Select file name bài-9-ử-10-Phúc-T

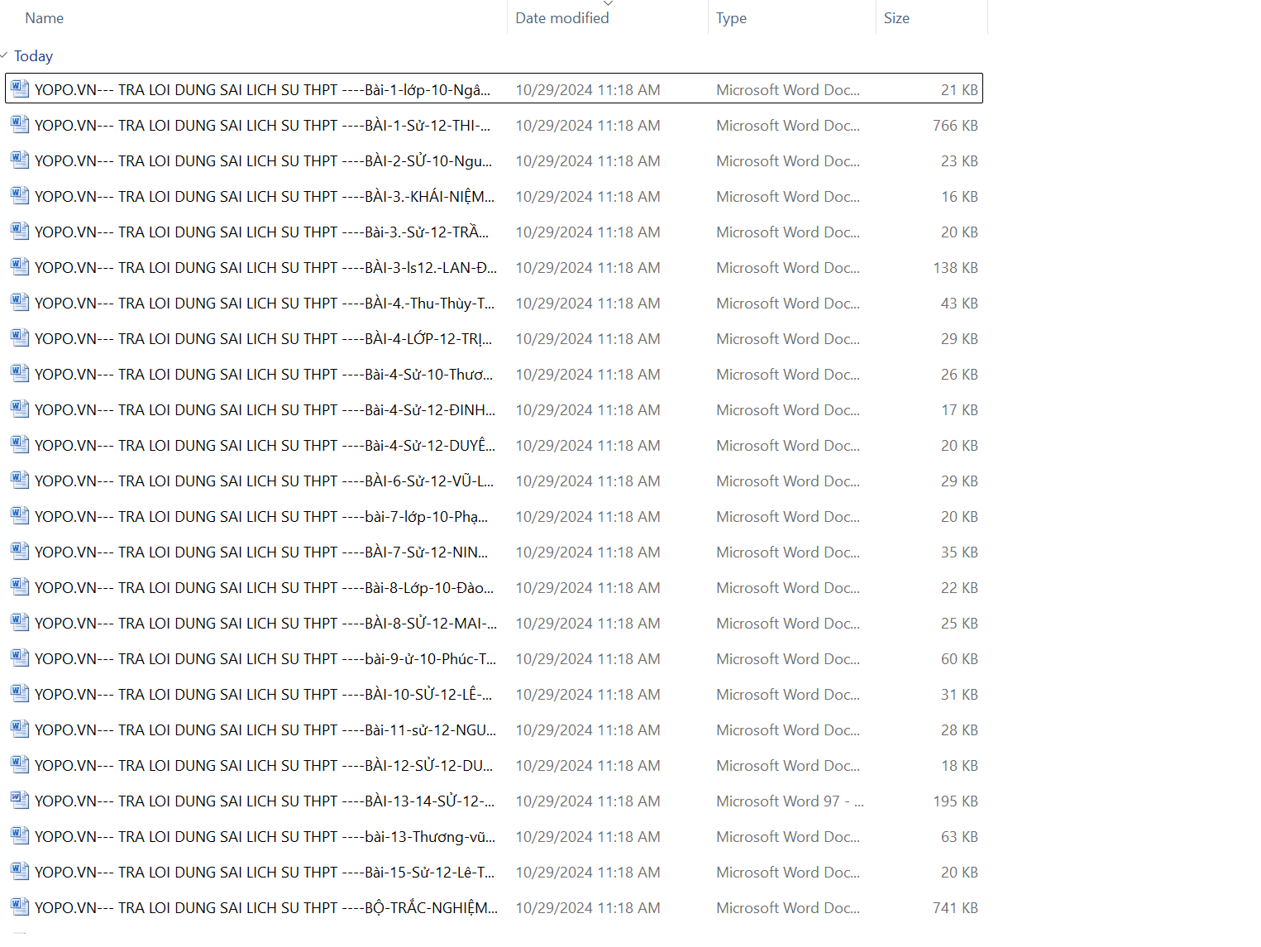tap(265, 658)
